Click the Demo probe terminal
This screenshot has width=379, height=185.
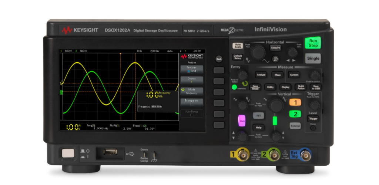144,154
